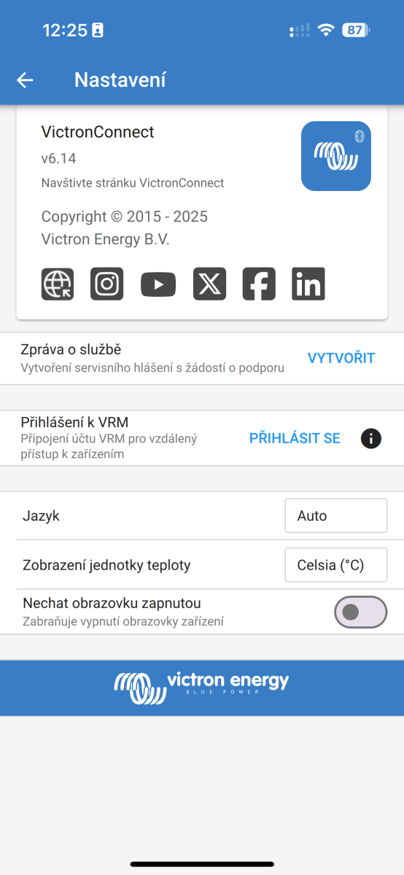This screenshot has width=404, height=875.
Task: Open Victron's Instagram page icon
Action: click(107, 284)
